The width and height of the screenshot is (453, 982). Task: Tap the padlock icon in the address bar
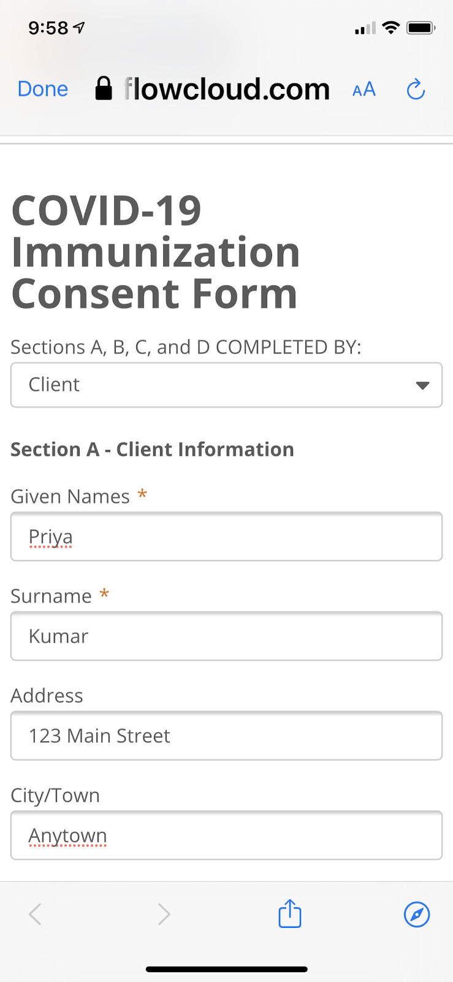pos(104,89)
